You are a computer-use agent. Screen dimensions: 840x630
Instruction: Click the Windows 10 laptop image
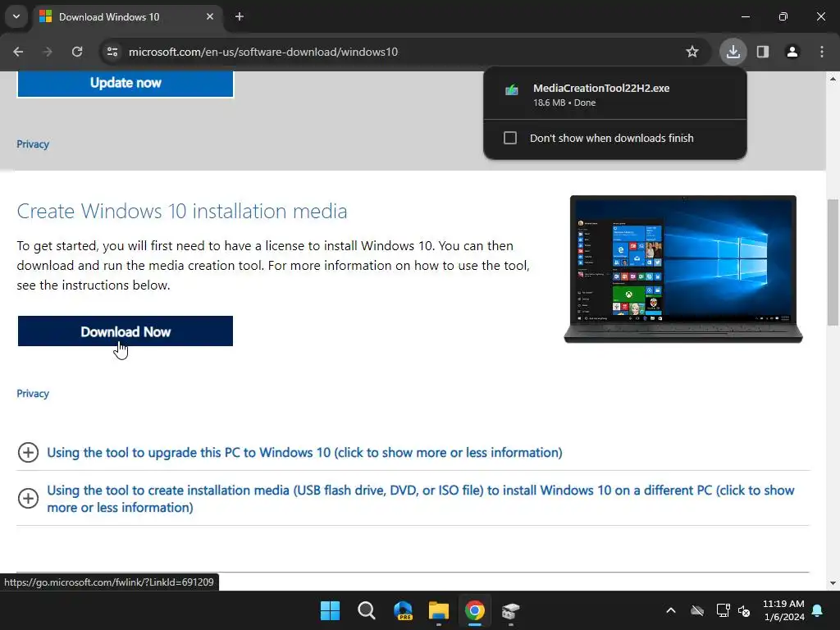point(683,269)
